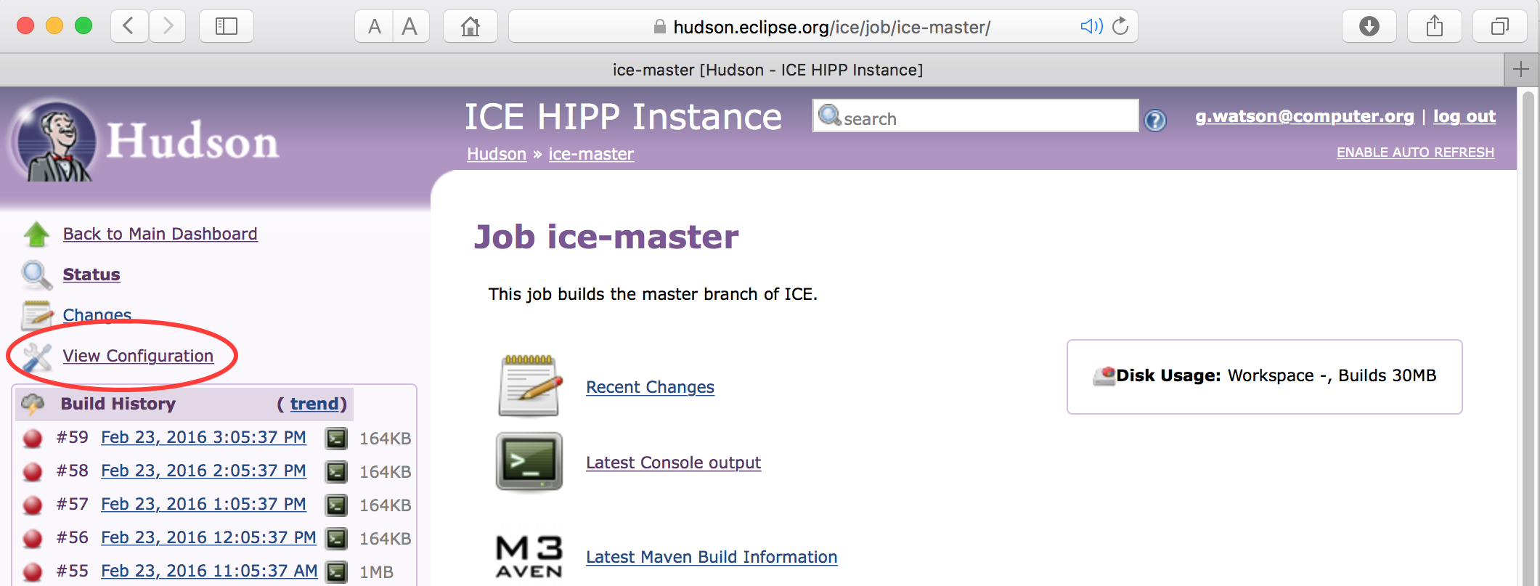Click the log out link
Screen dimensions: 1540x586
pos(1464,116)
